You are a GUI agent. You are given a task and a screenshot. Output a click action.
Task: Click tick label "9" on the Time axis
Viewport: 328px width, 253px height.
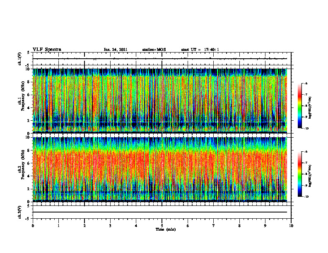(265, 226)
